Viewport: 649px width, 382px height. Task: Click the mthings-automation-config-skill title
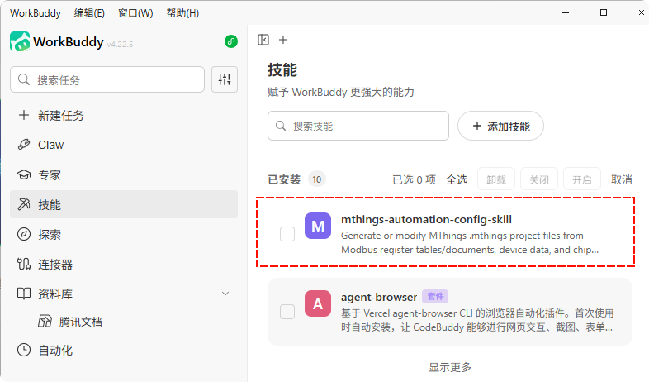pyautogui.click(x=426, y=219)
